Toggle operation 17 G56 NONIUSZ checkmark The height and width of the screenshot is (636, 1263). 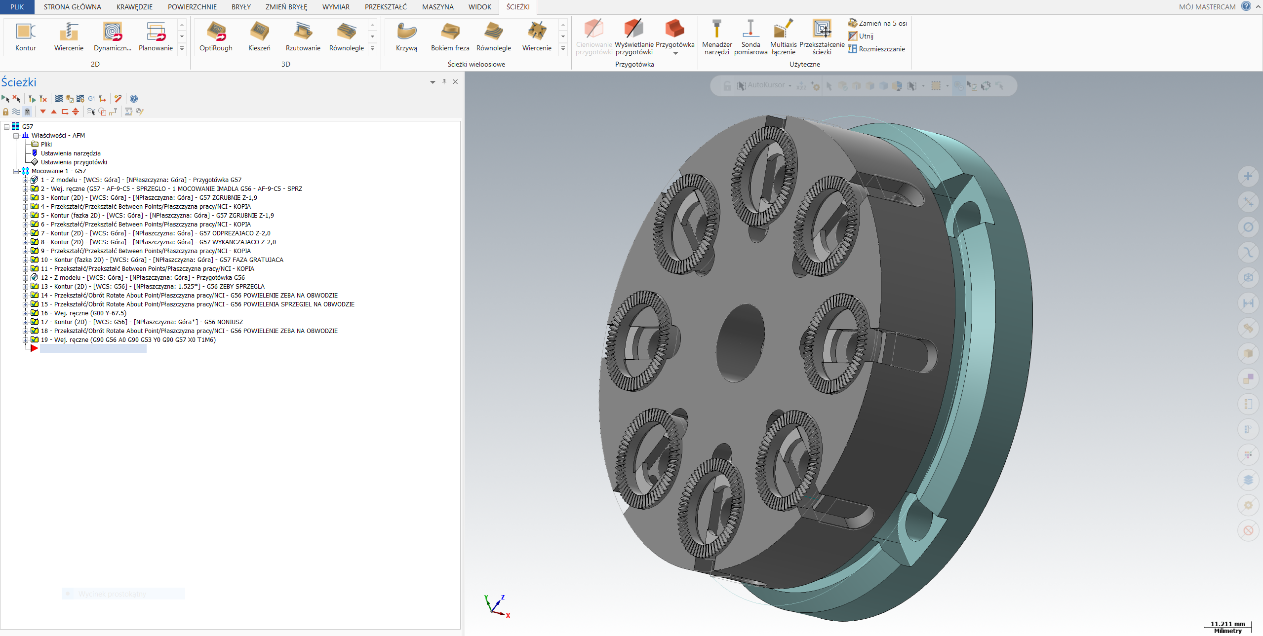(35, 322)
